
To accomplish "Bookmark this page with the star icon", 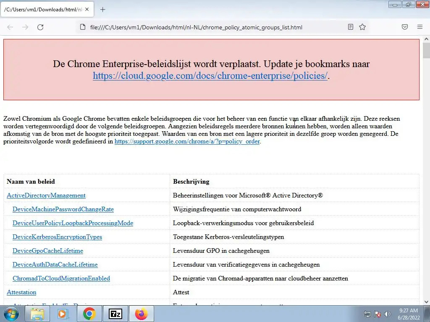I will coord(362,27).
